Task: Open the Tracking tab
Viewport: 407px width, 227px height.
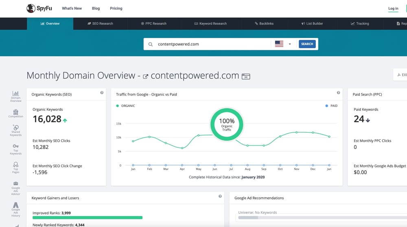Action: pyautogui.click(x=360, y=24)
